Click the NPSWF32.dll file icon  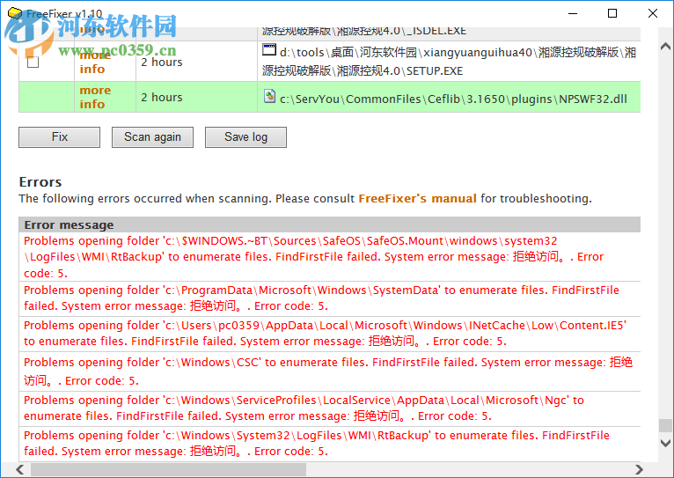coord(269,96)
